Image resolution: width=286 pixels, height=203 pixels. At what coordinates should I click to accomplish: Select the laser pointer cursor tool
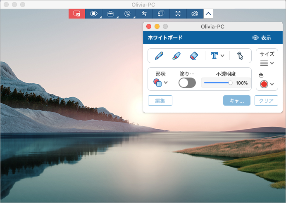click(240, 55)
